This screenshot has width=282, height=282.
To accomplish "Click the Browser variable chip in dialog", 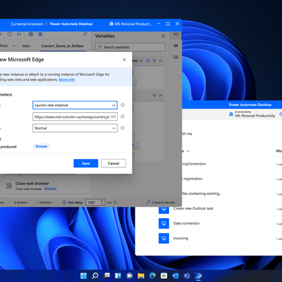I will 41,146.
